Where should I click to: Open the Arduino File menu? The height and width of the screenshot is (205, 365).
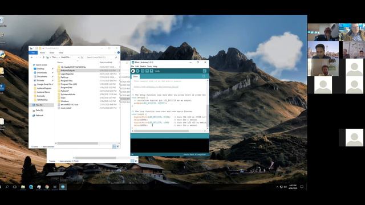coord(132,67)
